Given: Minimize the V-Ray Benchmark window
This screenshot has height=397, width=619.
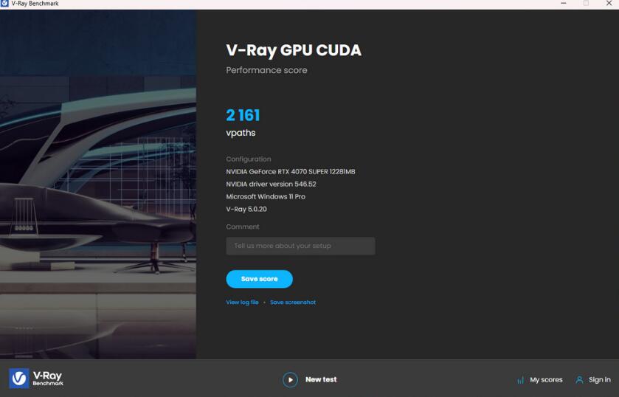Looking at the screenshot, I should tap(564, 4).
